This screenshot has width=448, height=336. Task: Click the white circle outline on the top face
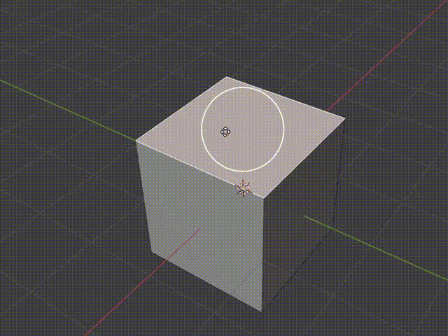point(243,129)
